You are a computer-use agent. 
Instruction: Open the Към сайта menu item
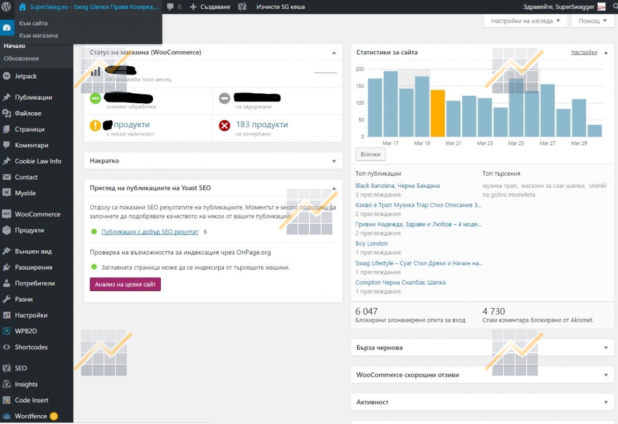tap(33, 23)
